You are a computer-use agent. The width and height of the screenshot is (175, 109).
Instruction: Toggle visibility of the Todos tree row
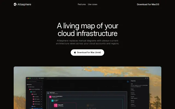[x=41, y=107]
